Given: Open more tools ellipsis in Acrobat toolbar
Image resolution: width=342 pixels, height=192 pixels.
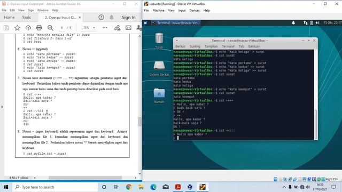Looking at the screenshot, I should [105, 28].
